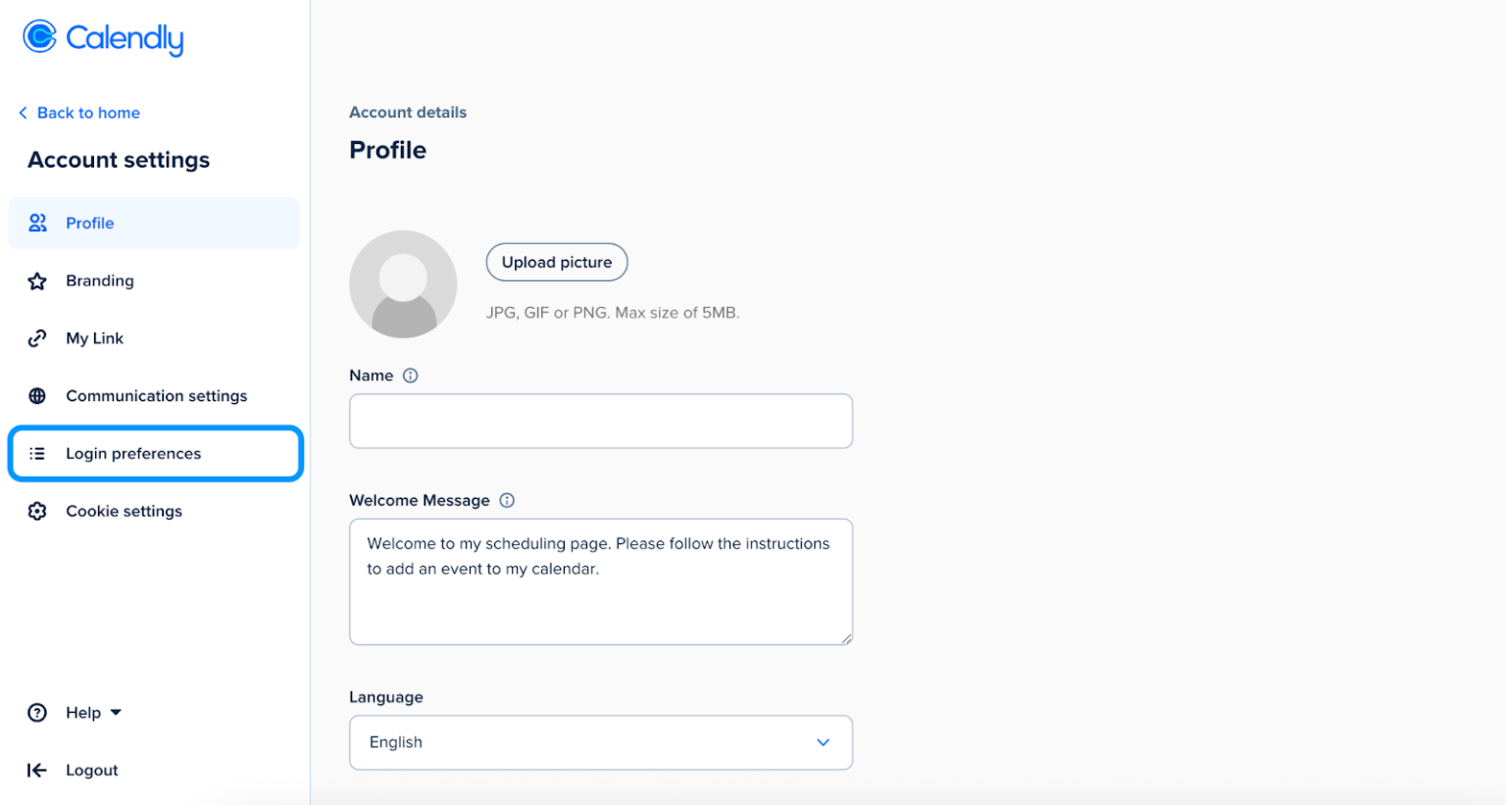Click the info icon beside Welcome Message

[x=507, y=500]
